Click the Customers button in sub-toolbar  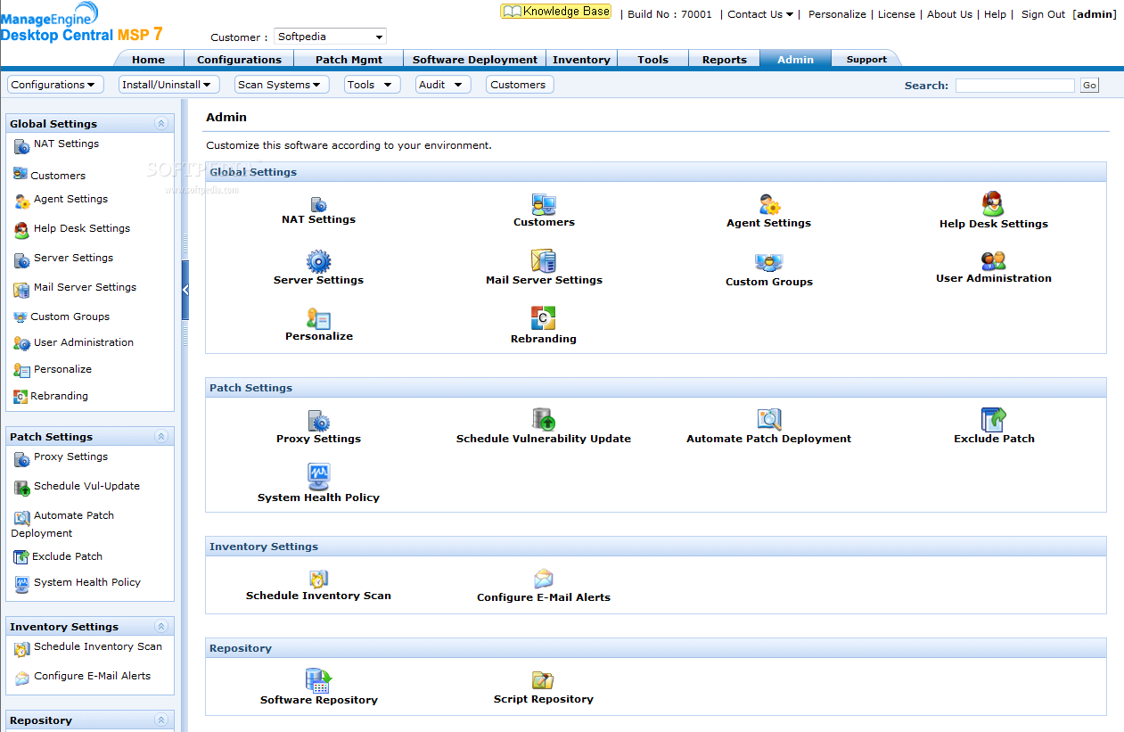[x=520, y=85]
